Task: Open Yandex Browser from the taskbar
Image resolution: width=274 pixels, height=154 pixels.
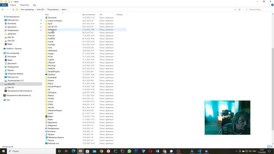Action: pos(108,151)
